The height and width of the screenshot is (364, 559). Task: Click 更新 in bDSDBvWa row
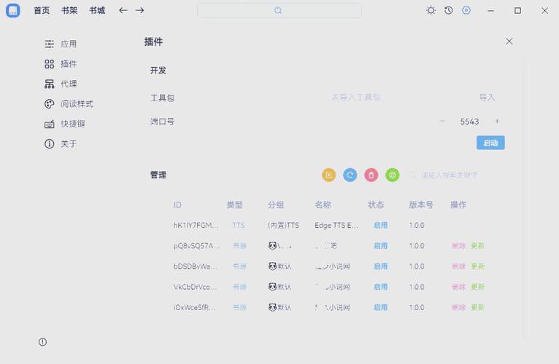coord(478,266)
